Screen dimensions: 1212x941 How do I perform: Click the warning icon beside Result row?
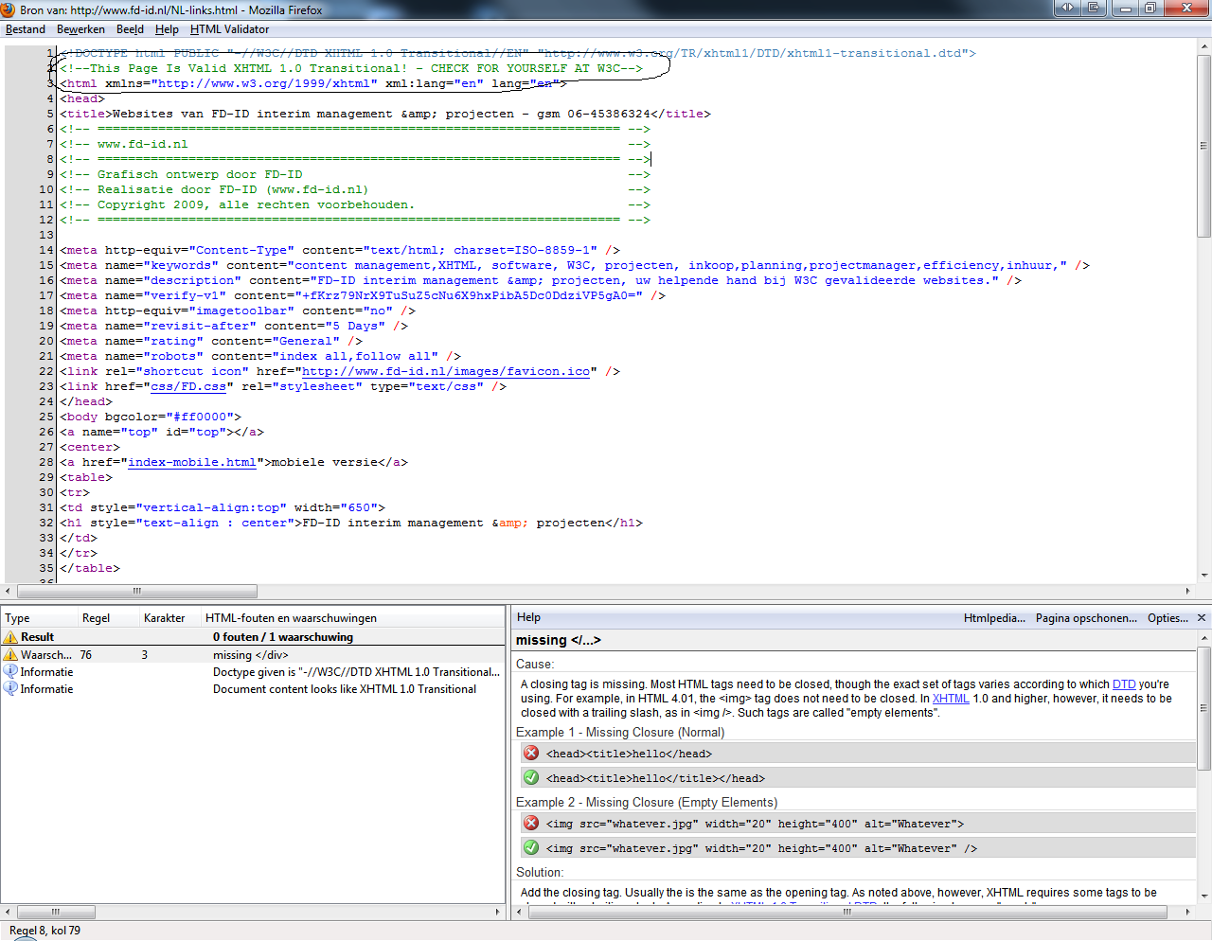10,638
